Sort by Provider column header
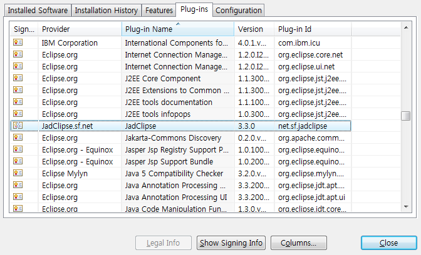Viewport: 421px width, 255px height. 80,29
